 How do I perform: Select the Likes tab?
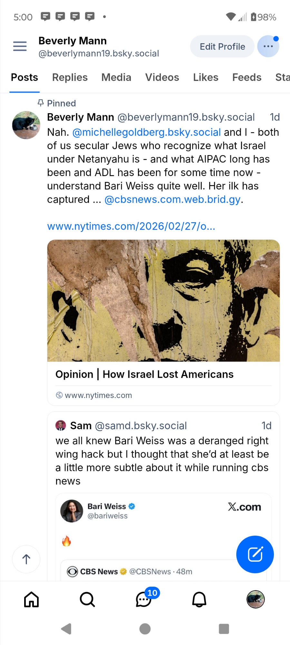tap(206, 77)
